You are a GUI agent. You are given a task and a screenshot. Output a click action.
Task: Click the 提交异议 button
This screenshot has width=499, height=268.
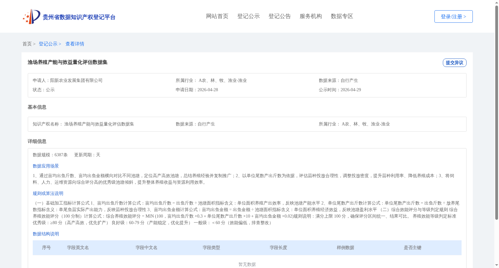coord(454,63)
